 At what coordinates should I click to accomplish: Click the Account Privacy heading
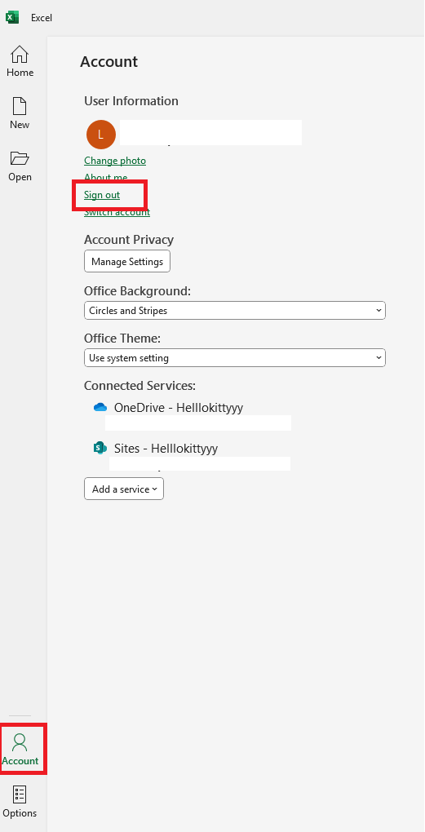pos(129,239)
